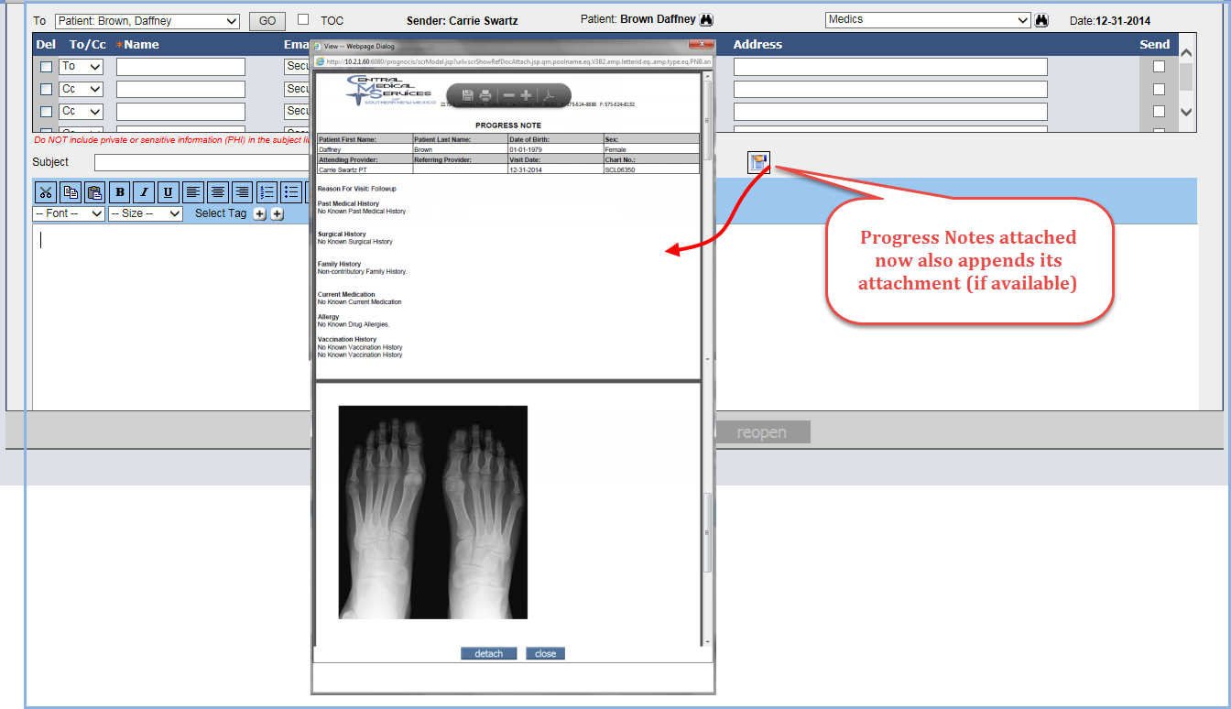This screenshot has height=709, width=1231.
Task: Open the Size dropdown
Action: (x=146, y=213)
